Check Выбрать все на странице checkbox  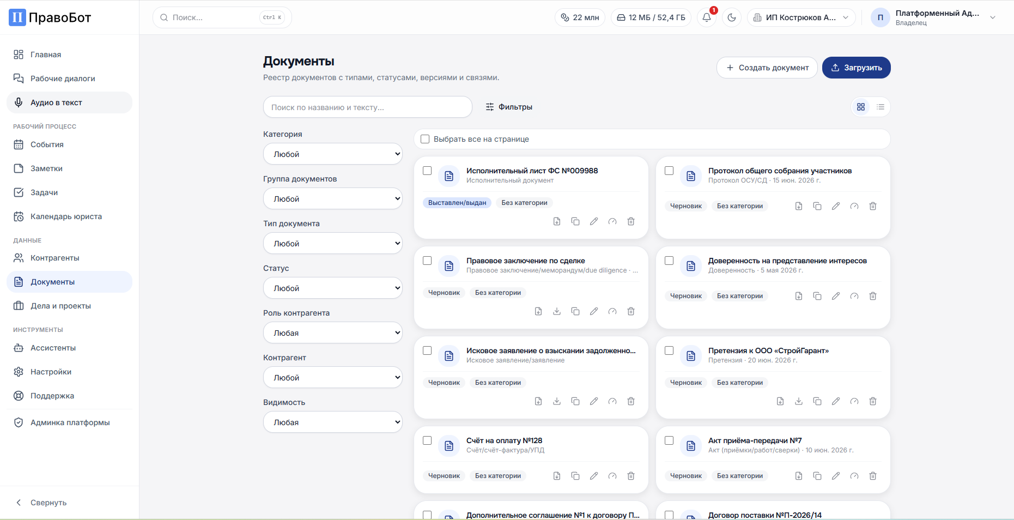pyautogui.click(x=425, y=139)
